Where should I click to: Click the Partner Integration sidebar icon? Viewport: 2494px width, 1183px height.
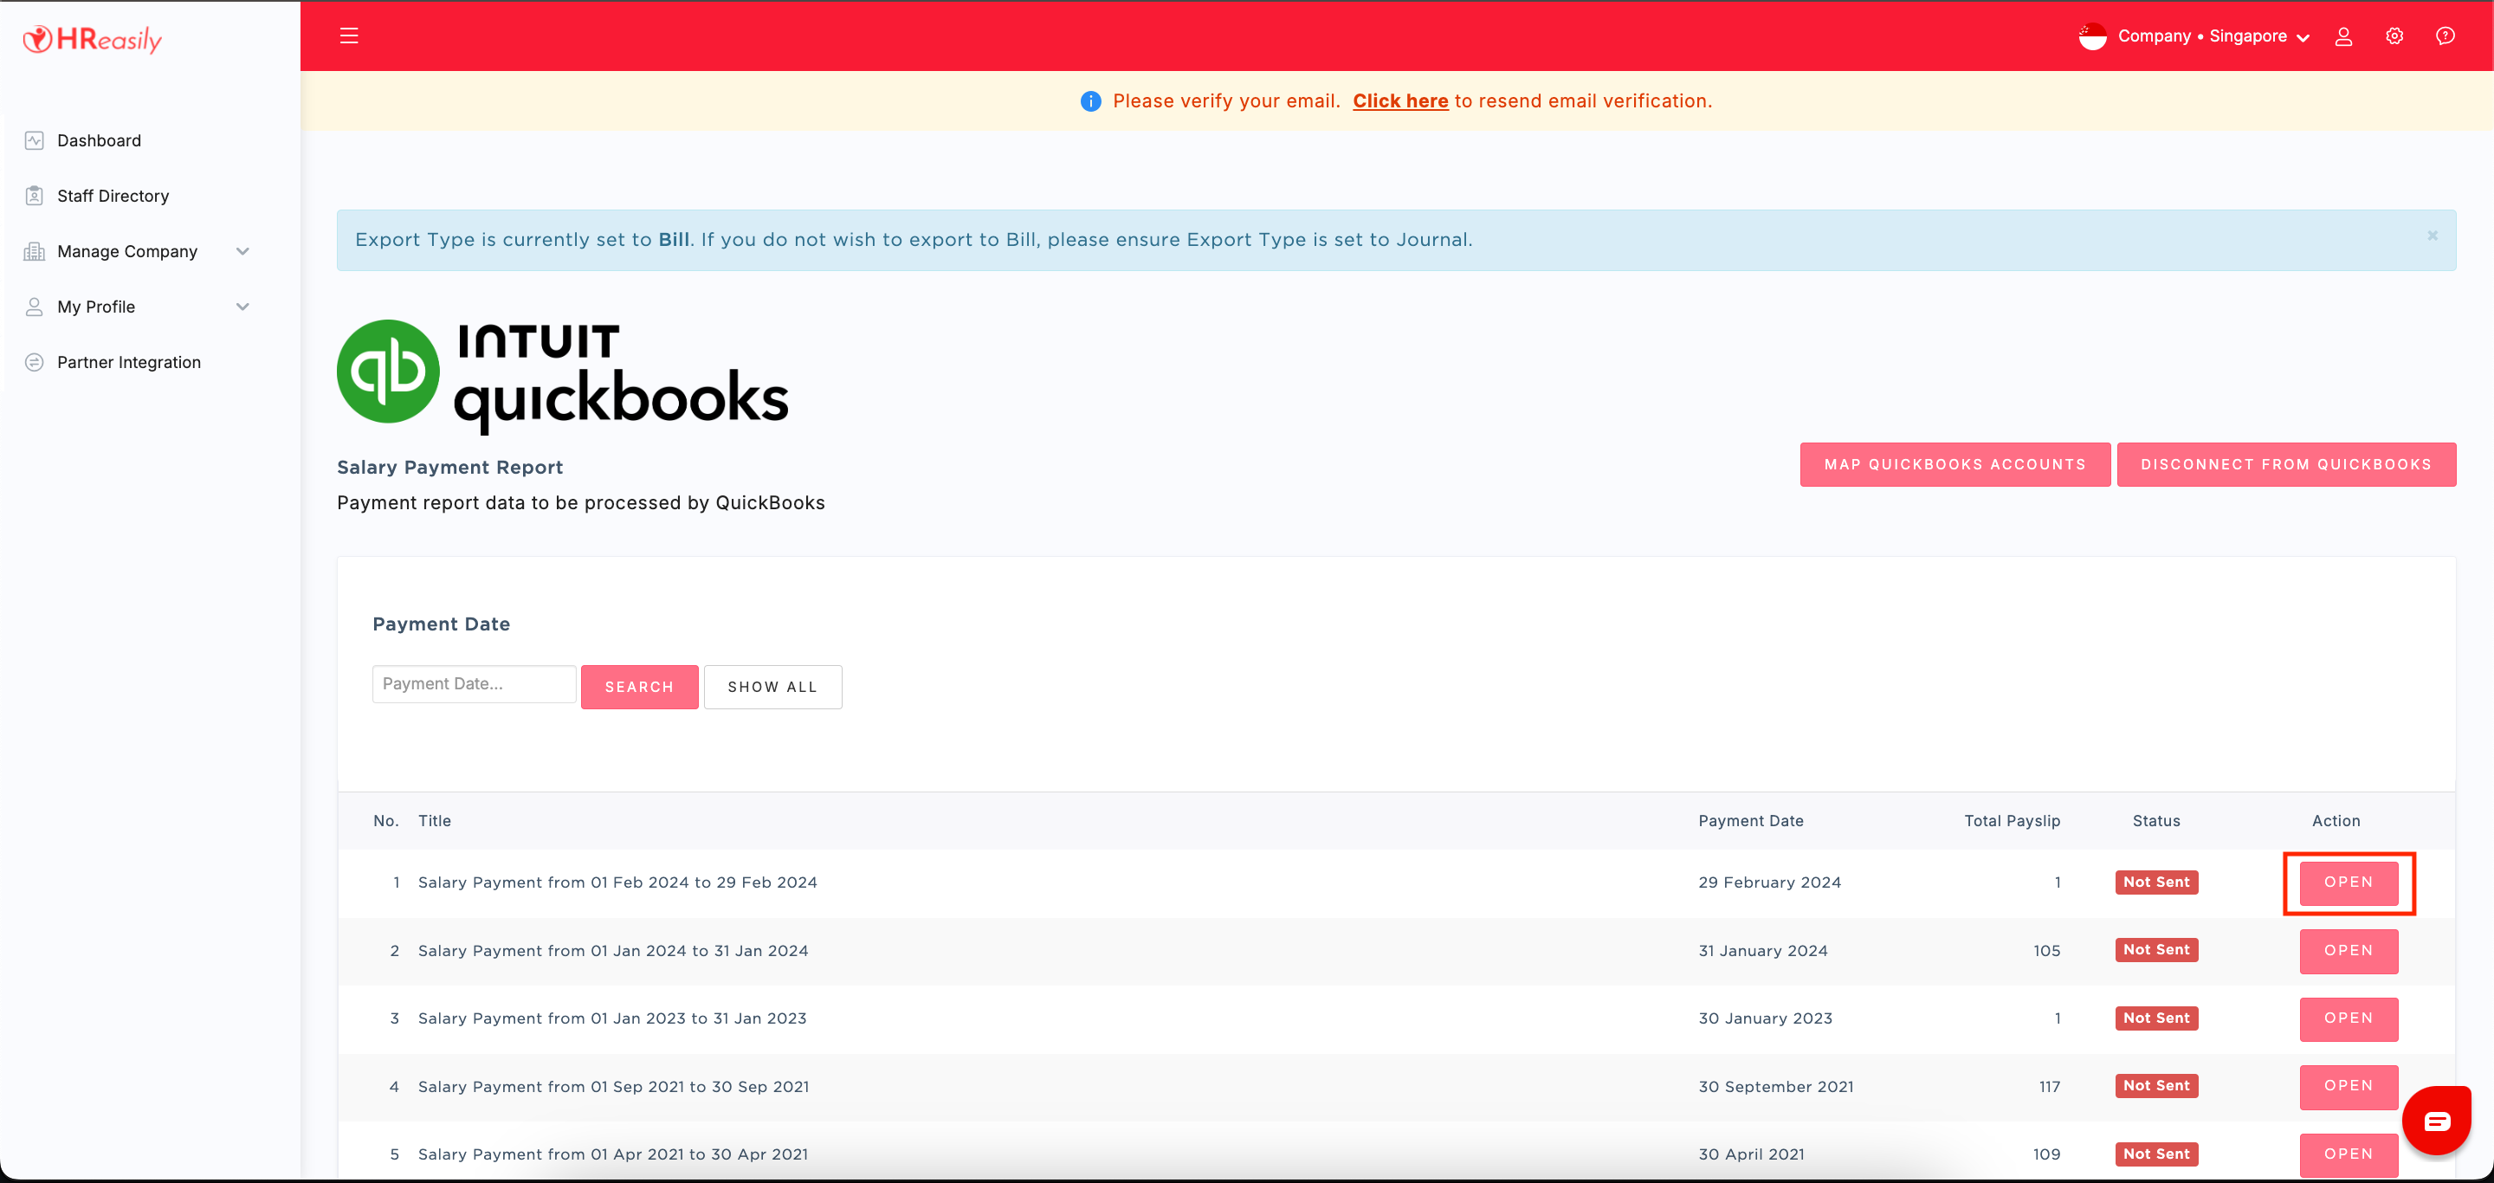[34, 362]
